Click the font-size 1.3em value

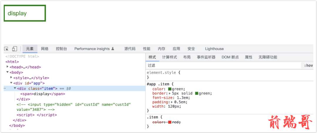click(x=182, y=98)
